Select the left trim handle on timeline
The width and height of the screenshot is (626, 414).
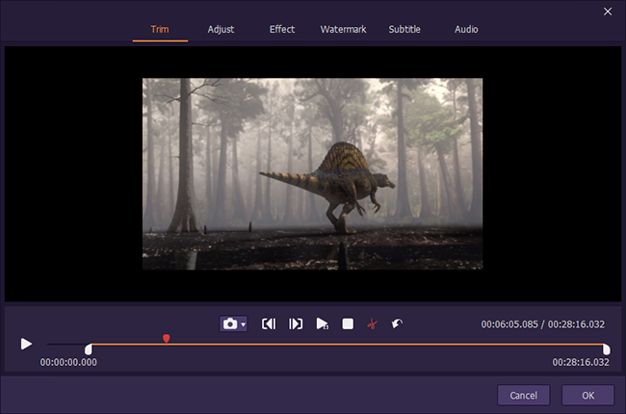[x=89, y=349]
